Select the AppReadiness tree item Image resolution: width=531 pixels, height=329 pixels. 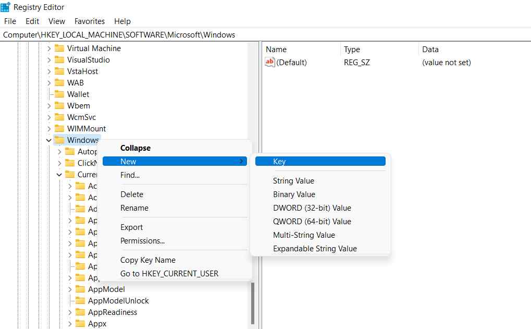click(113, 312)
